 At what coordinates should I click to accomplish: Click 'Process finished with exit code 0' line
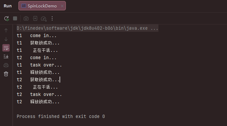pyautogui.click(x=61, y=116)
